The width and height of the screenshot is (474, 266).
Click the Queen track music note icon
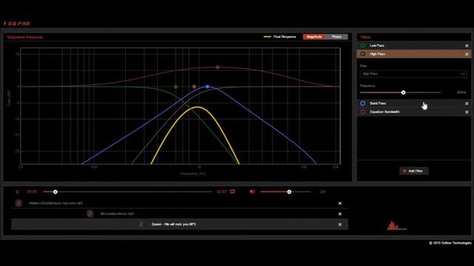(141, 225)
